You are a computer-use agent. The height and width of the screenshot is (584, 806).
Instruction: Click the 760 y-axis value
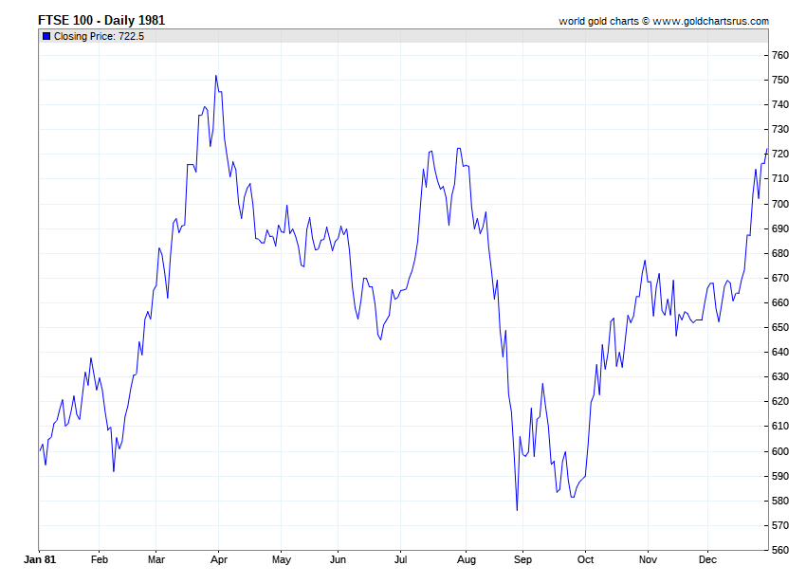(x=780, y=55)
